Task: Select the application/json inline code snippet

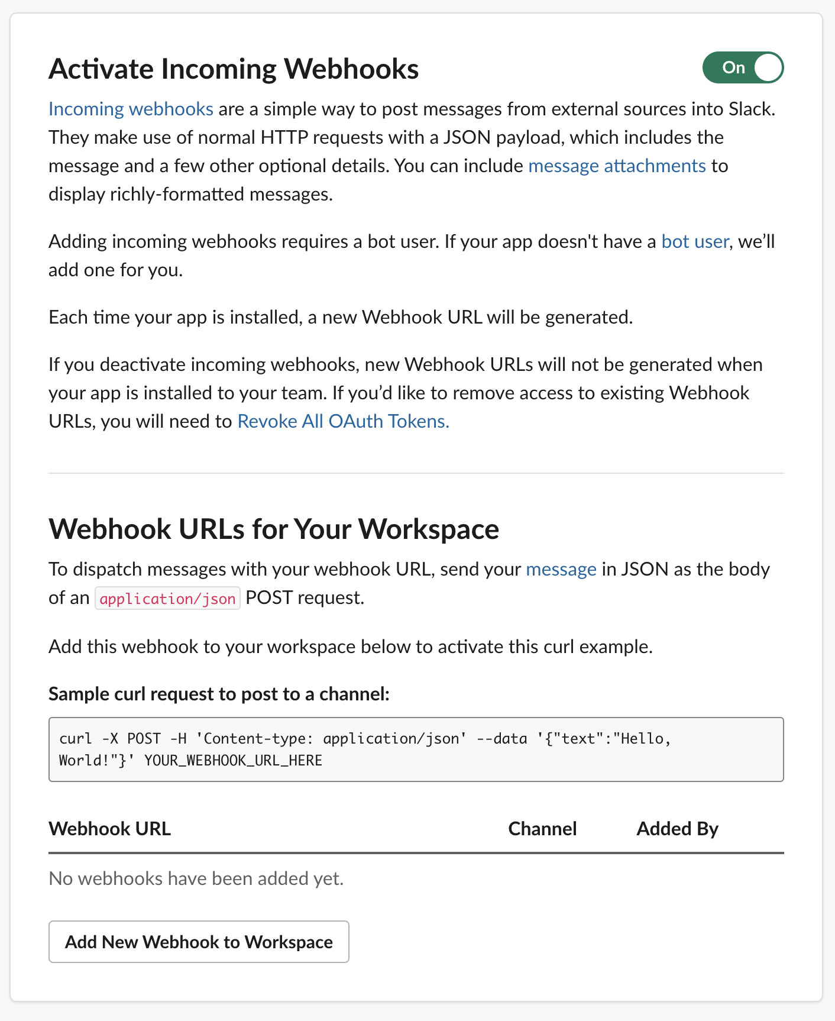Action: 167,599
